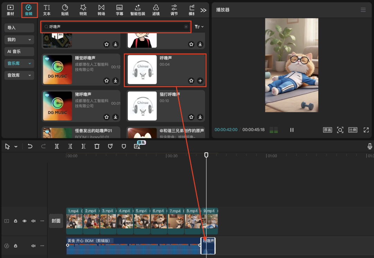Expand the 音效库 sound effects library
The width and height of the screenshot is (374, 258).
pos(19,75)
